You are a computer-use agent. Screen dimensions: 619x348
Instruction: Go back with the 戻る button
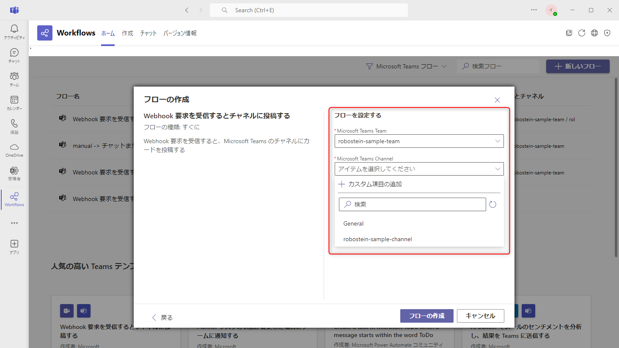click(162, 318)
